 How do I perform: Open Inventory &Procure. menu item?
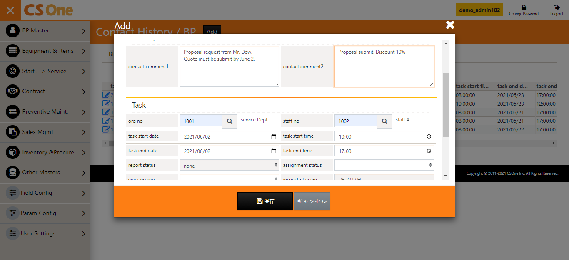[x=45, y=152]
